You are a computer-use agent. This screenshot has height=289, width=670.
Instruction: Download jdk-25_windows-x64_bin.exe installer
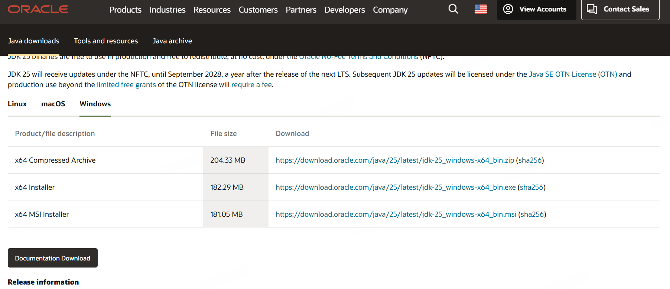tap(396, 187)
